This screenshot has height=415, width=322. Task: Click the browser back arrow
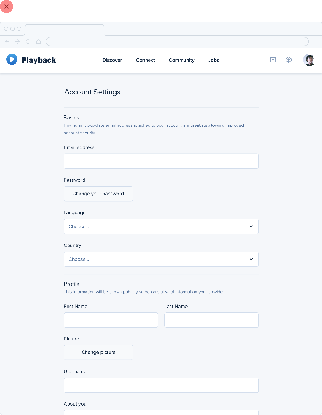(x=7, y=42)
